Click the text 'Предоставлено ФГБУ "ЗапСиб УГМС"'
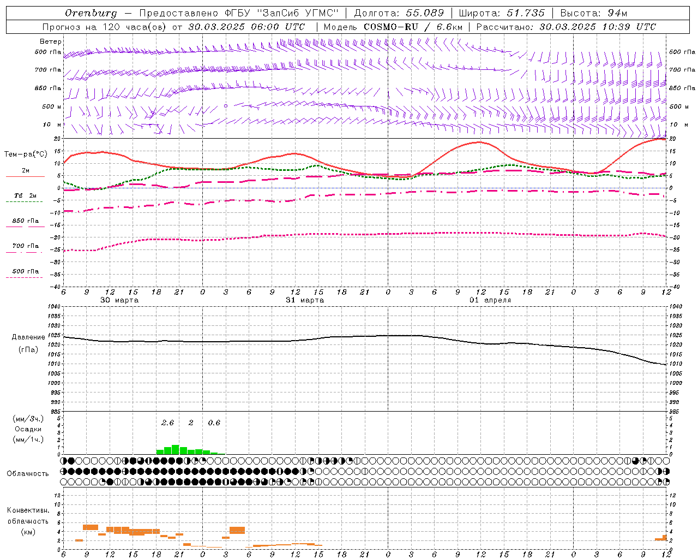 239,13
